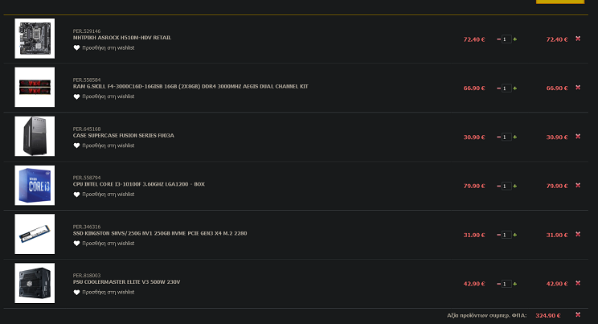This screenshot has width=598, height=324.
Task: Focus quantity field for ASRock motherboard
Action: click(506, 39)
